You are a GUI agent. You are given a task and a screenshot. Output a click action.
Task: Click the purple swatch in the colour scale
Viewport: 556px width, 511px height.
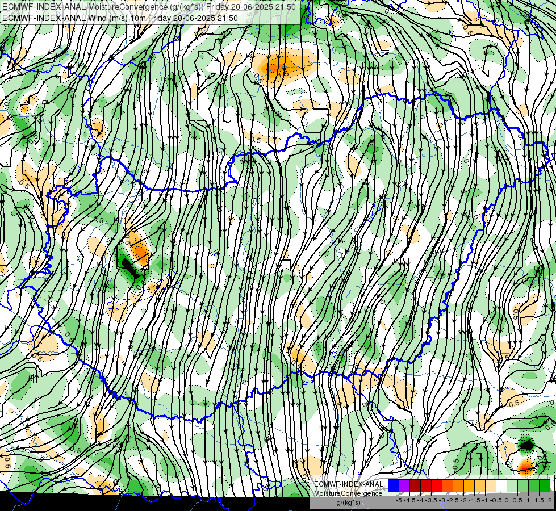point(404,486)
